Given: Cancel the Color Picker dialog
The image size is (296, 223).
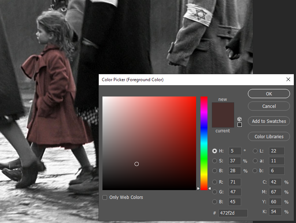Looking at the screenshot, I should (269, 106).
